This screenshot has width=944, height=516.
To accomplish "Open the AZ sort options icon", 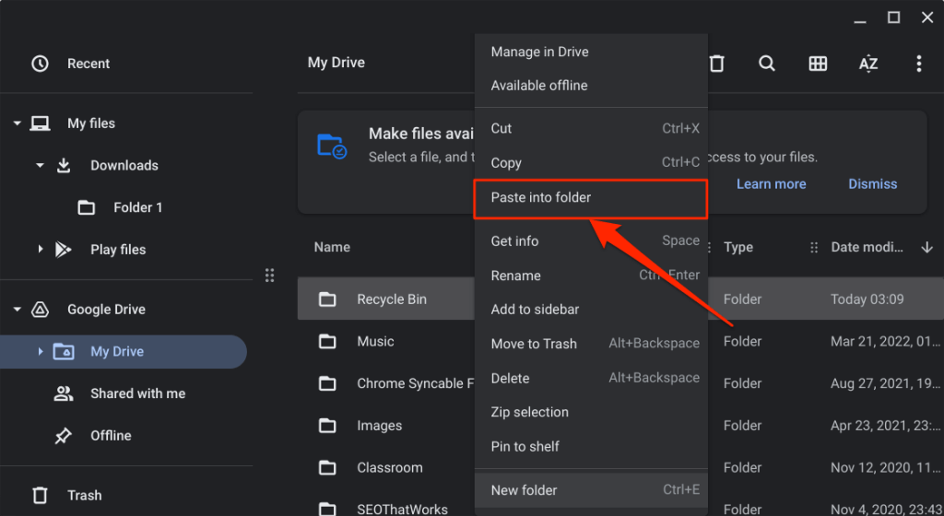I will pos(868,64).
